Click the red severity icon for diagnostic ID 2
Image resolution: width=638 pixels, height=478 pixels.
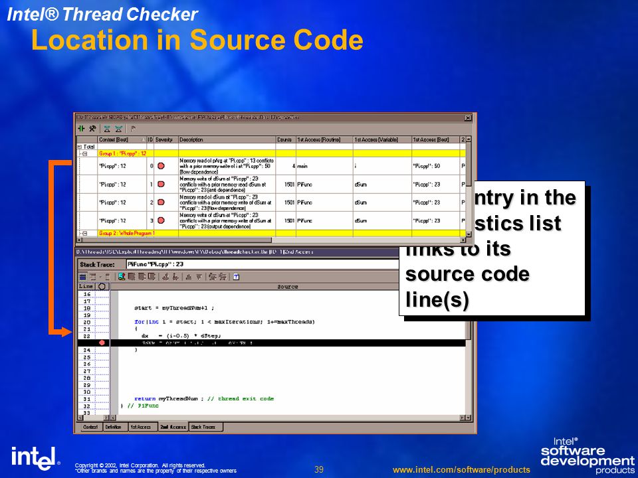tap(161, 202)
